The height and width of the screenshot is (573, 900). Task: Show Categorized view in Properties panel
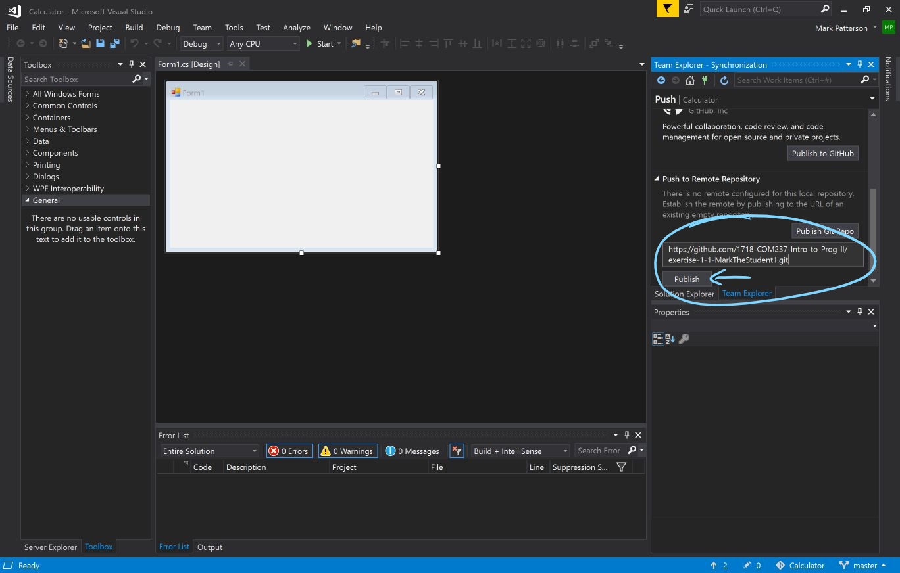[x=658, y=339]
